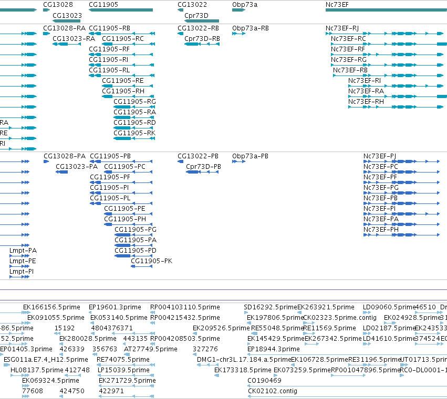Select EST HL08137.5prime
This screenshot has height=399, width=447.
click(37, 370)
